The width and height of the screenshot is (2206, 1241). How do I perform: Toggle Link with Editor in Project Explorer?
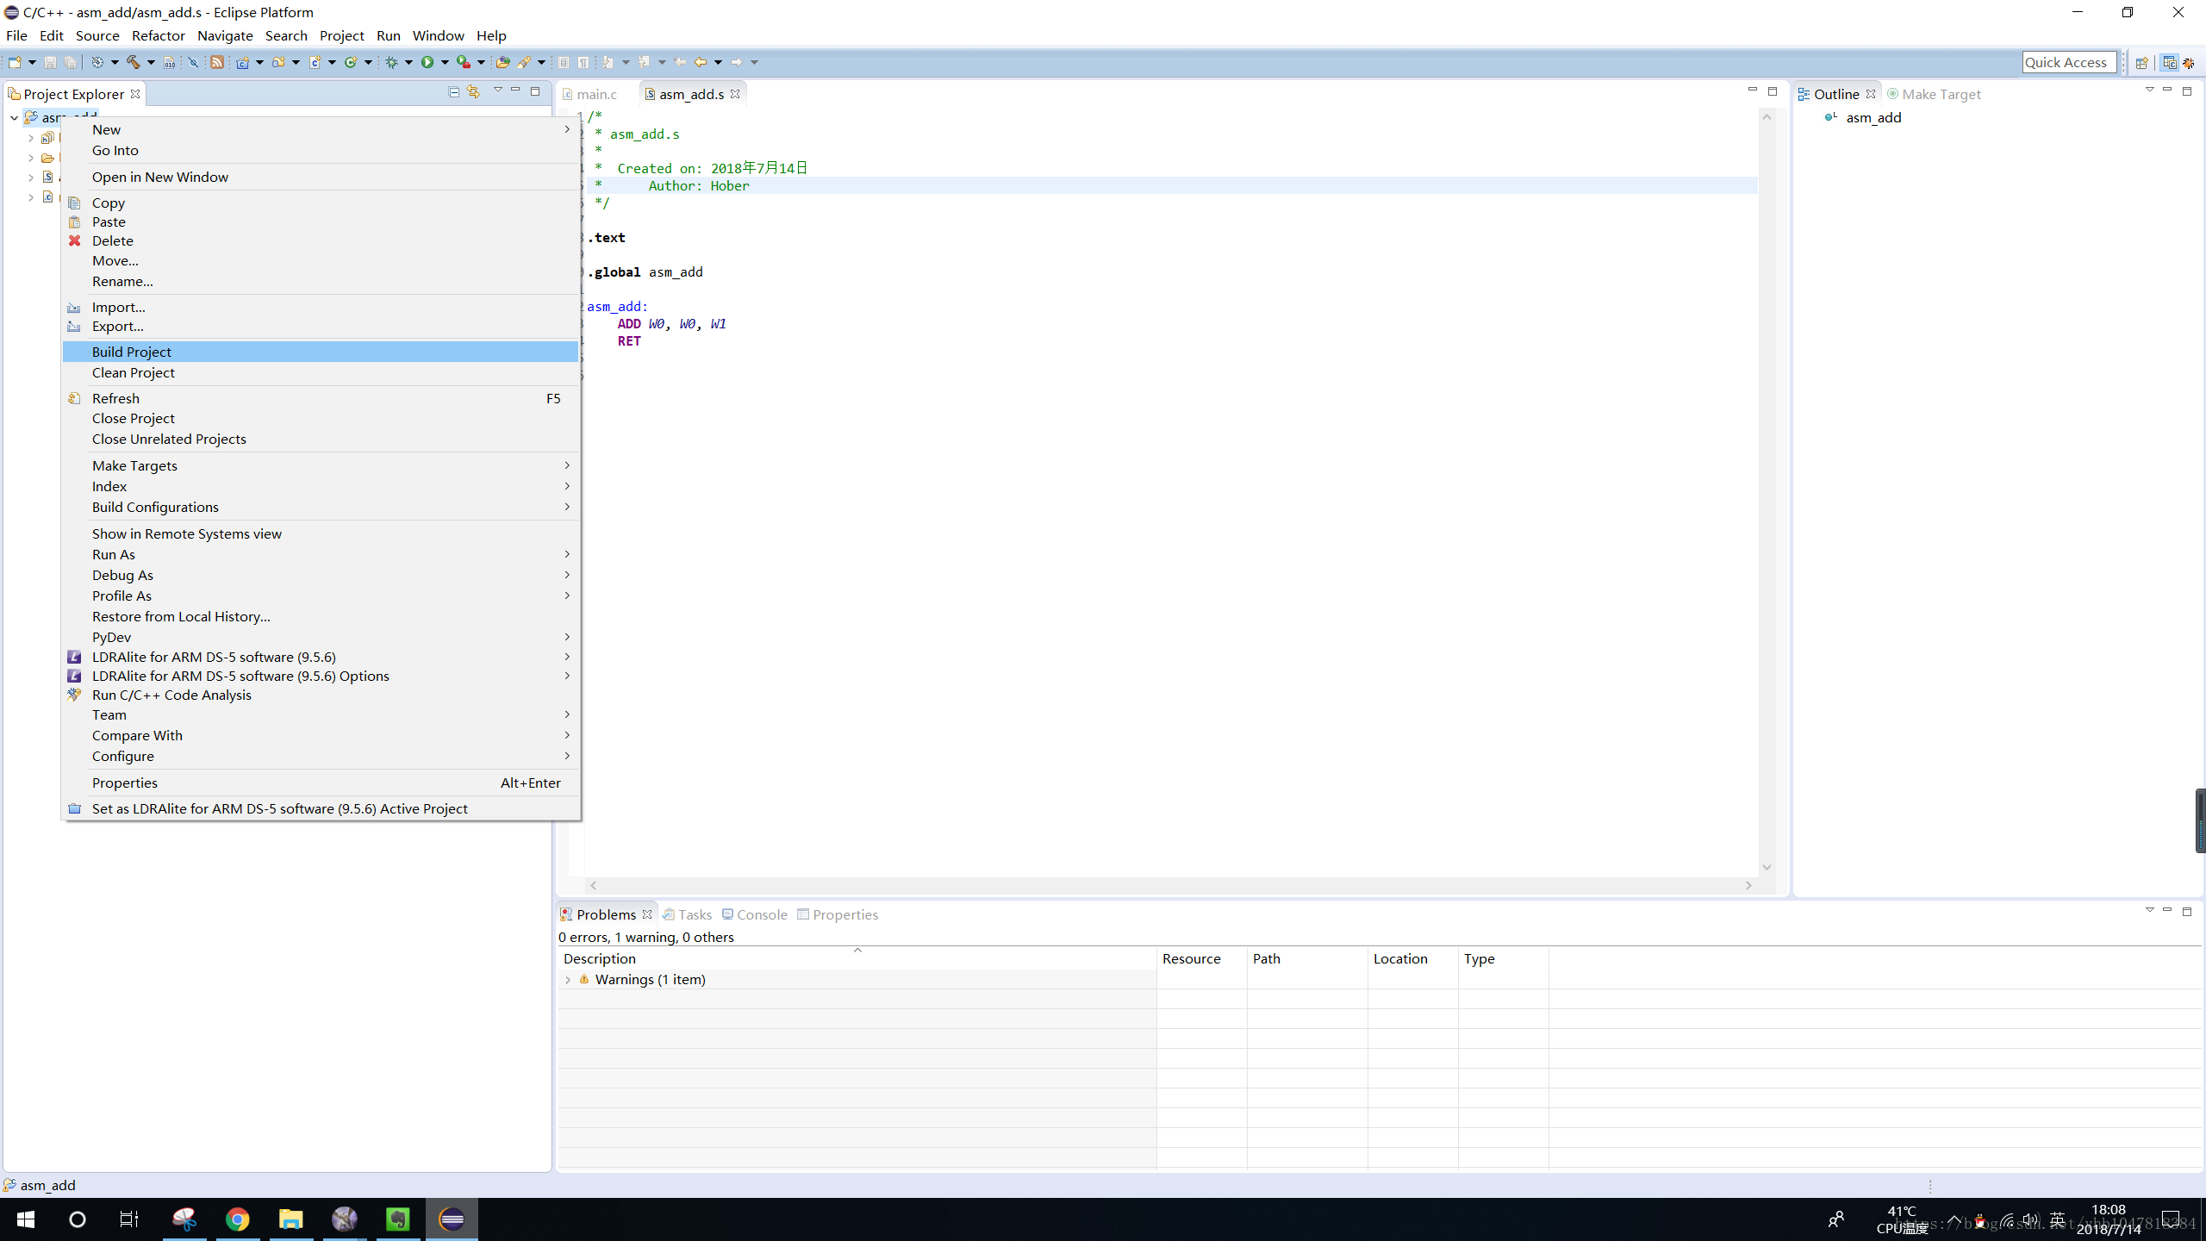pos(473,91)
